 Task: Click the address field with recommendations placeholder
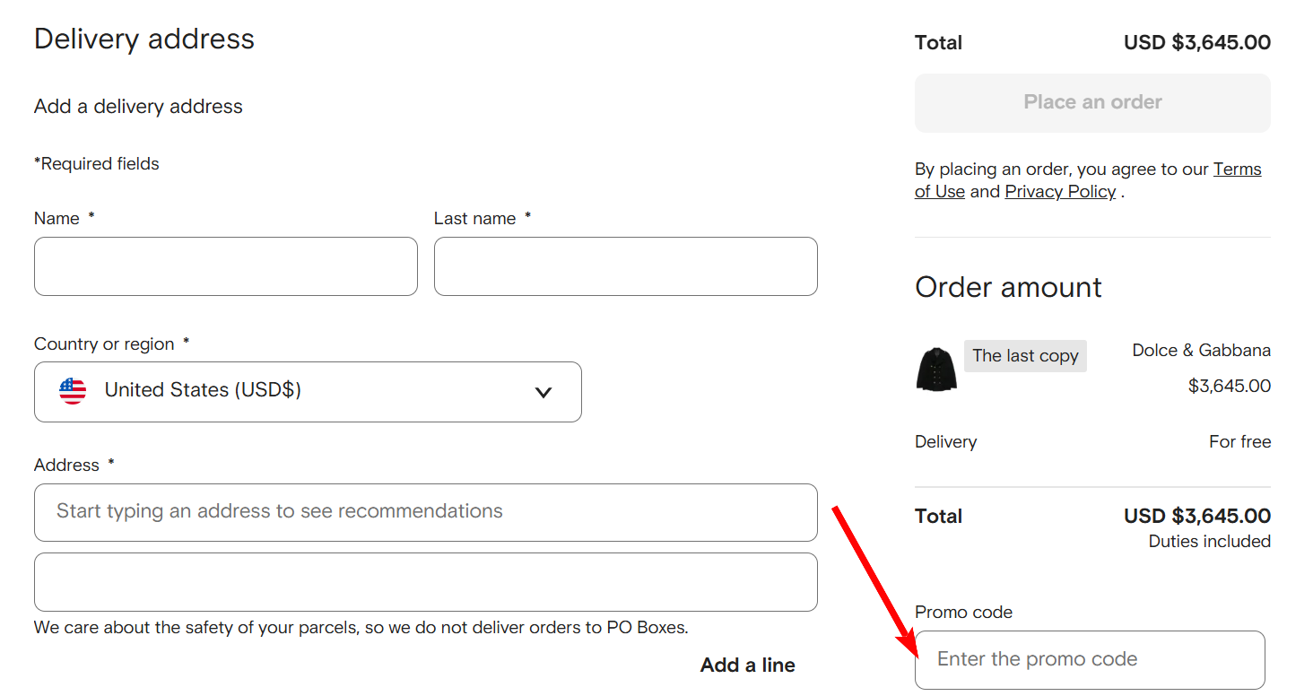click(x=425, y=512)
